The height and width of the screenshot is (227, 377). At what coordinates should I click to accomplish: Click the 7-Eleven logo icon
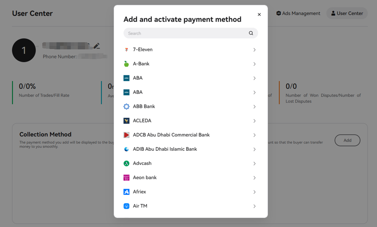point(126,50)
